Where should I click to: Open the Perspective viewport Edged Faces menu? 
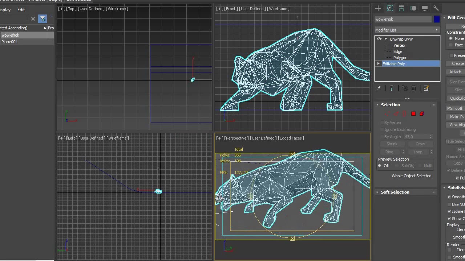pos(291,138)
